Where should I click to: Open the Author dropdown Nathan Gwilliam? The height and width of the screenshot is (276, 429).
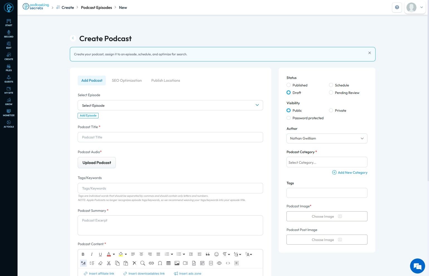click(x=327, y=138)
